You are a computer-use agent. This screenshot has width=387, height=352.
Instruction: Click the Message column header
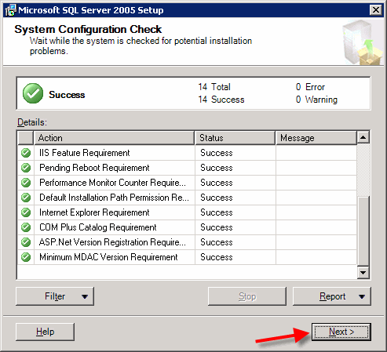[x=316, y=138]
